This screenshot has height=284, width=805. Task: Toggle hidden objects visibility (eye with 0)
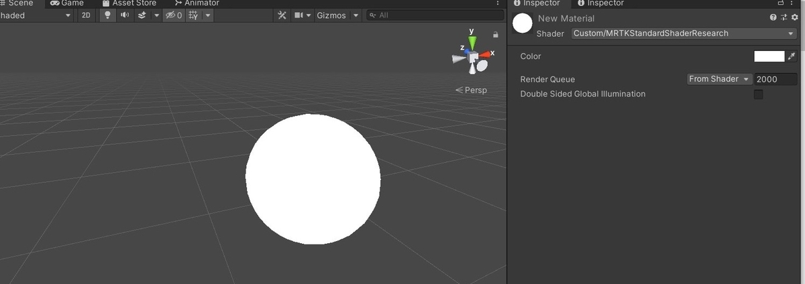pyautogui.click(x=173, y=15)
